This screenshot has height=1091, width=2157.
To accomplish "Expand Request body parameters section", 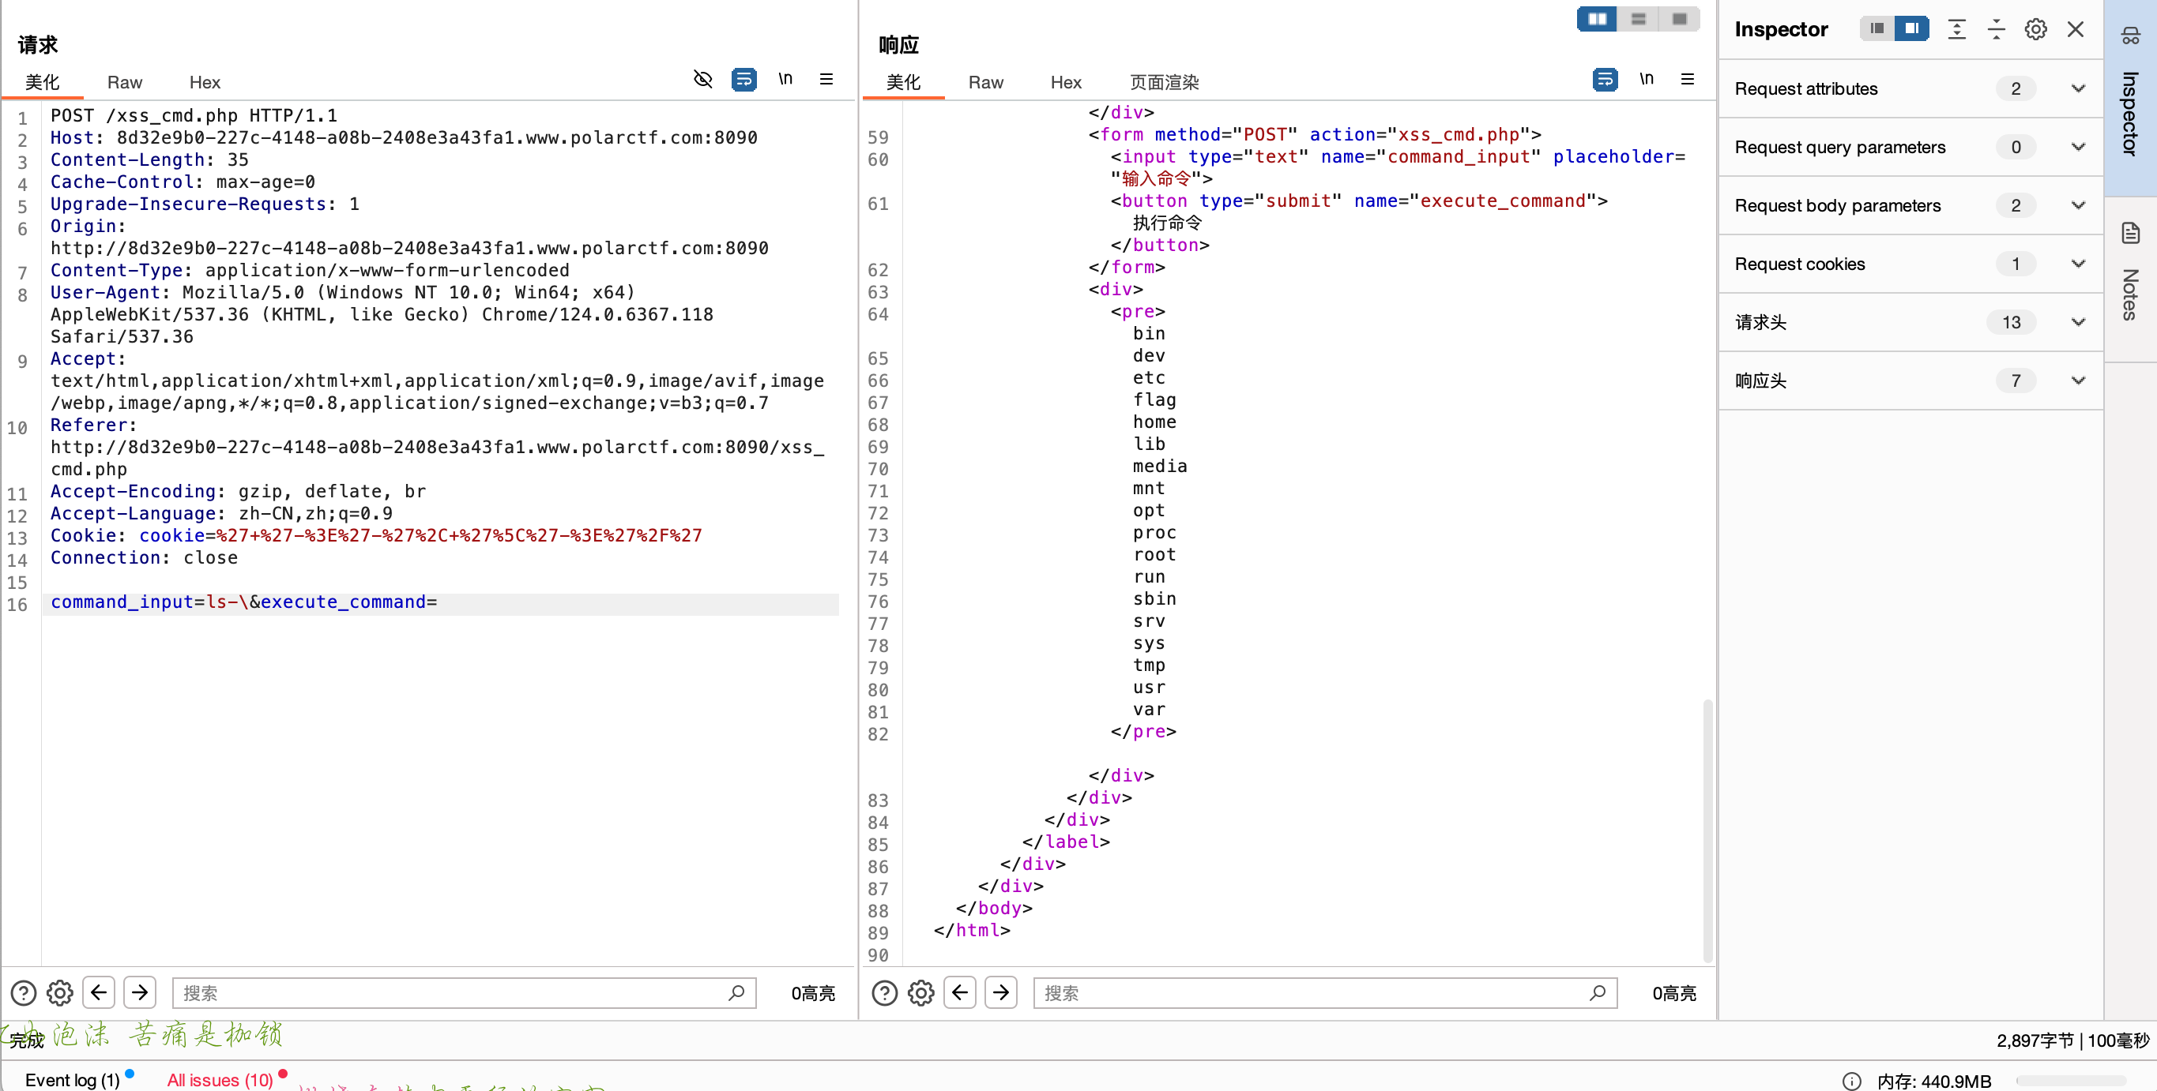I will (x=2077, y=206).
